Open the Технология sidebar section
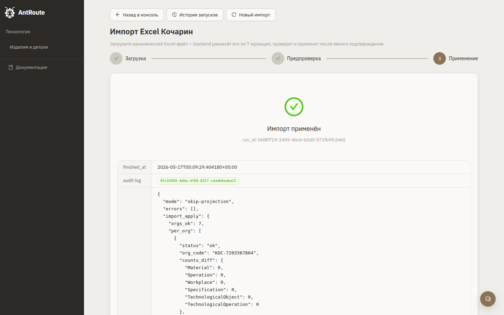 point(18,32)
